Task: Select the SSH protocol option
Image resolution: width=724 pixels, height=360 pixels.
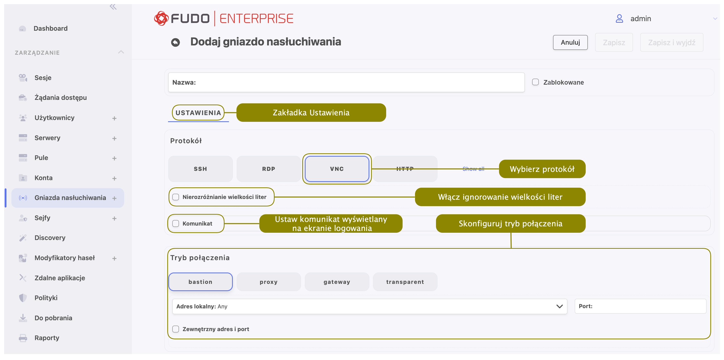Action: pos(200,169)
